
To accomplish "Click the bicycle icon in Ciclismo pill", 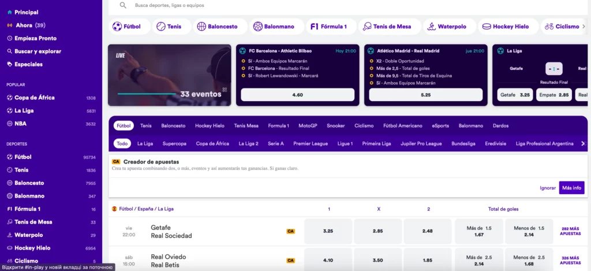I will (x=549, y=27).
